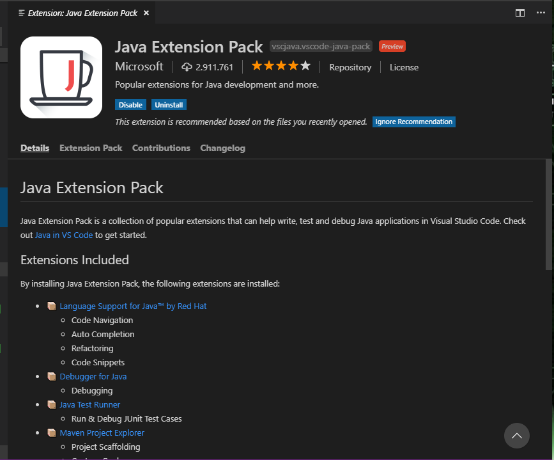554x460 pixels.
Task: Open the Java Test Runner link
Action: [x=89, y=404]
